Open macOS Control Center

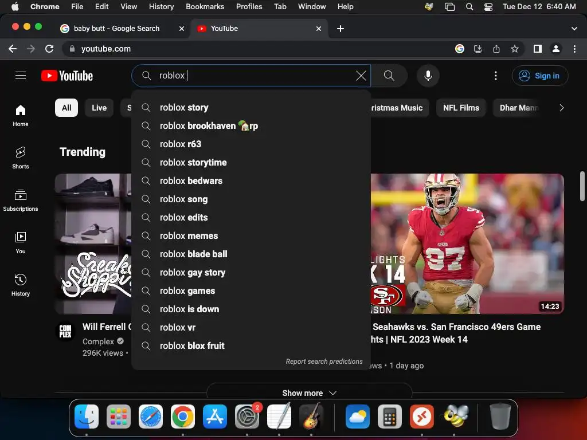[488, 7]
